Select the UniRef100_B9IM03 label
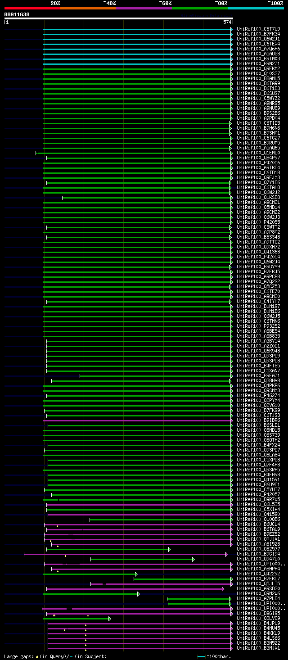288x660 pixels. (258, 59)
